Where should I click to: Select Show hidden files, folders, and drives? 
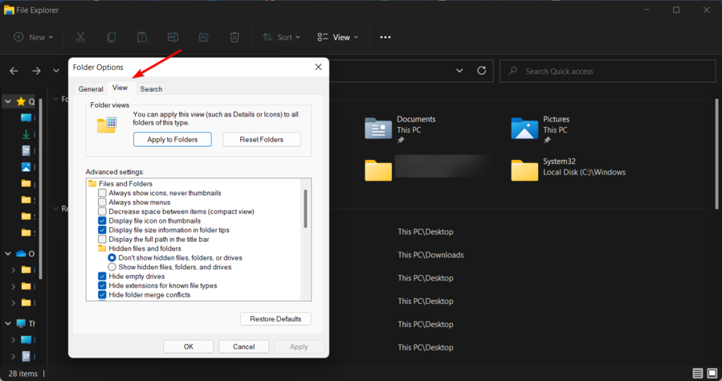coord(112,267)
